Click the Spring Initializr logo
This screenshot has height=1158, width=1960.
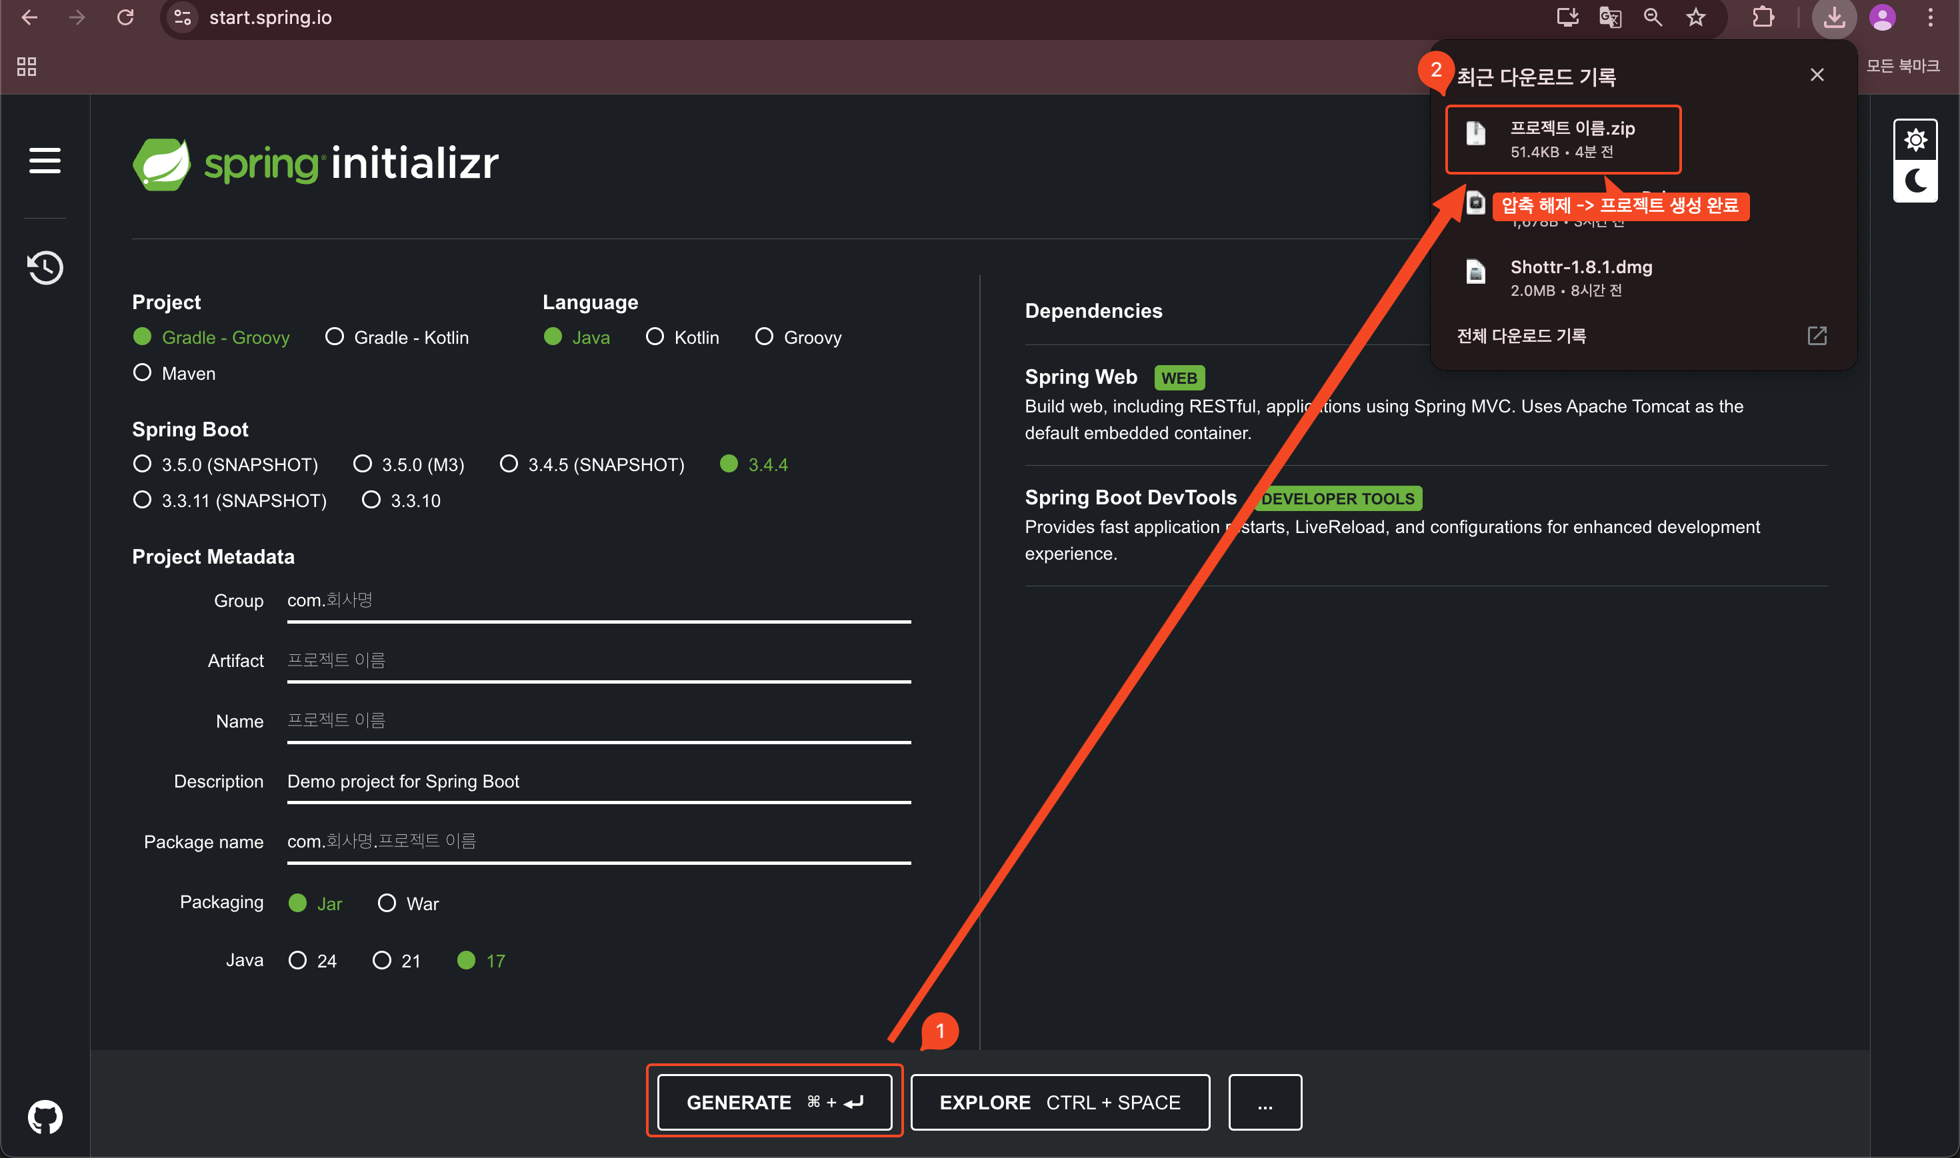point(315,164)
